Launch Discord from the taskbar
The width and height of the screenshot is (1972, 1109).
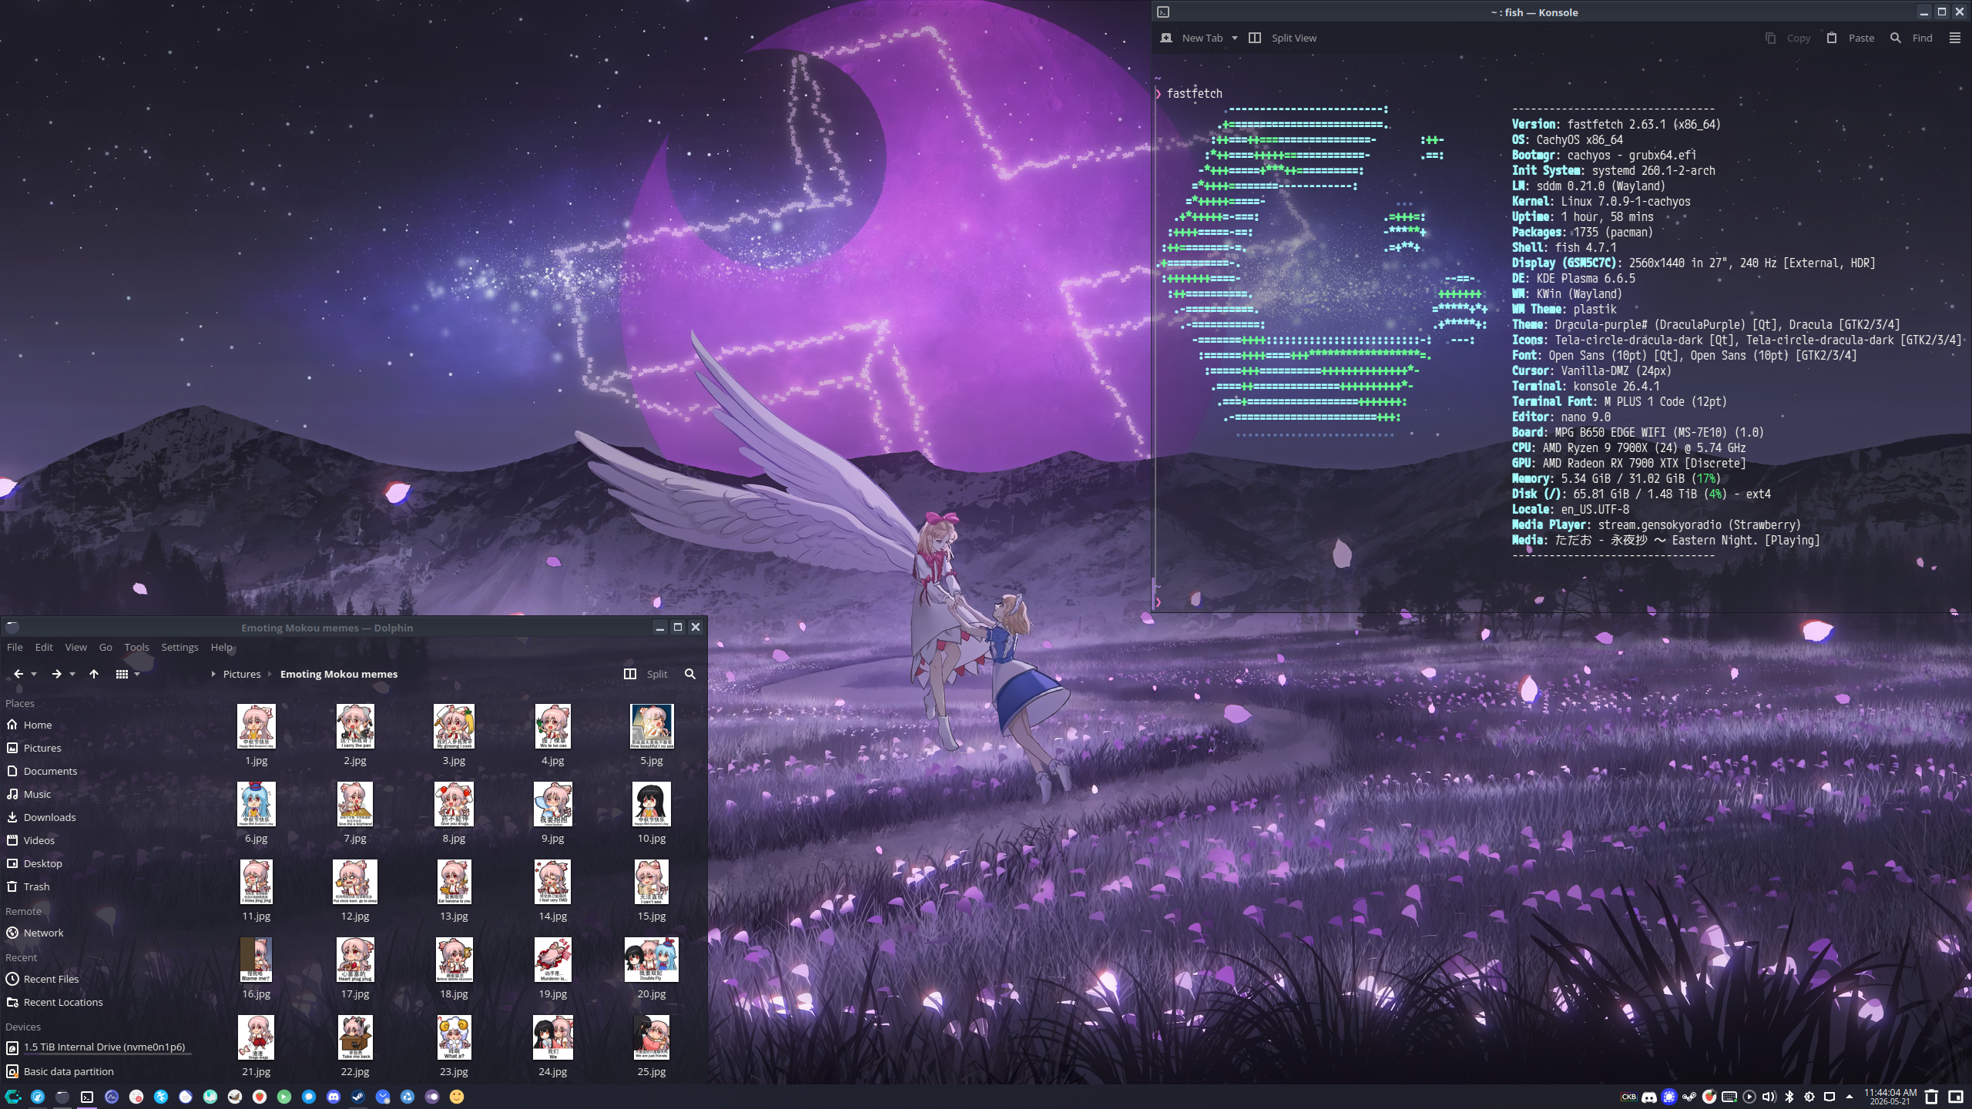(334, 1097)
